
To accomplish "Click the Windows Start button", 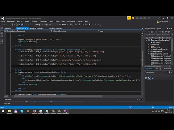I will pyautogui.click(x=3, y=111).
